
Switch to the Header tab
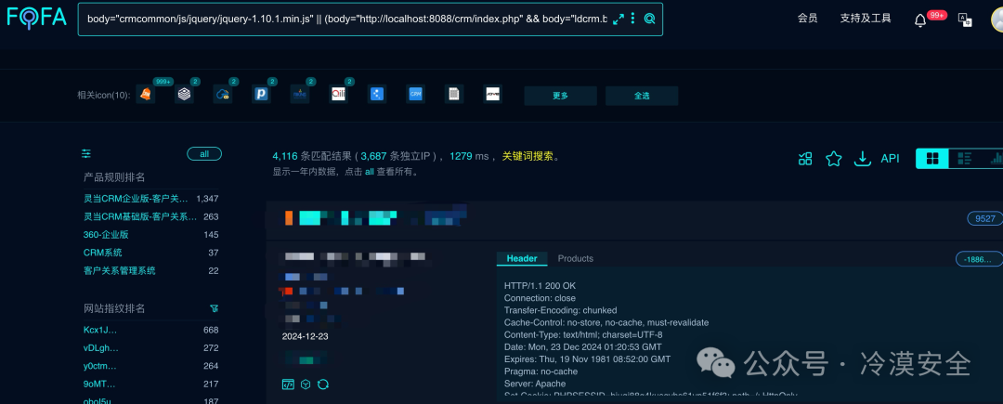tap(522, 258)
